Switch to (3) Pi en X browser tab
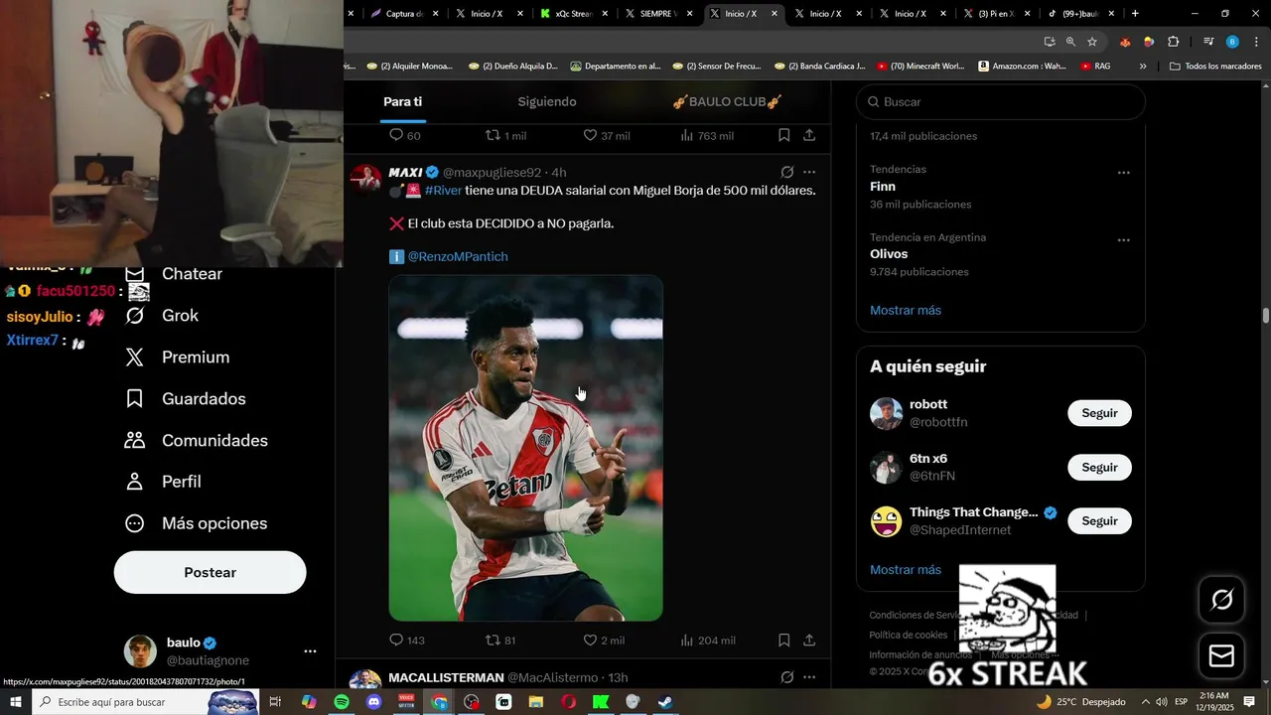 coord(996,14)
